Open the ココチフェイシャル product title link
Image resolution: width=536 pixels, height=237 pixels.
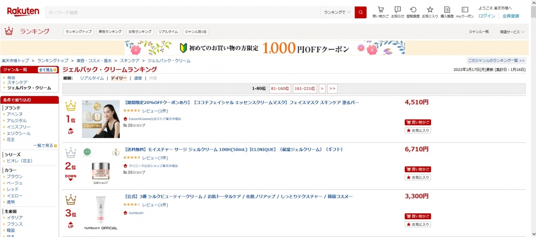pos(241,103)
